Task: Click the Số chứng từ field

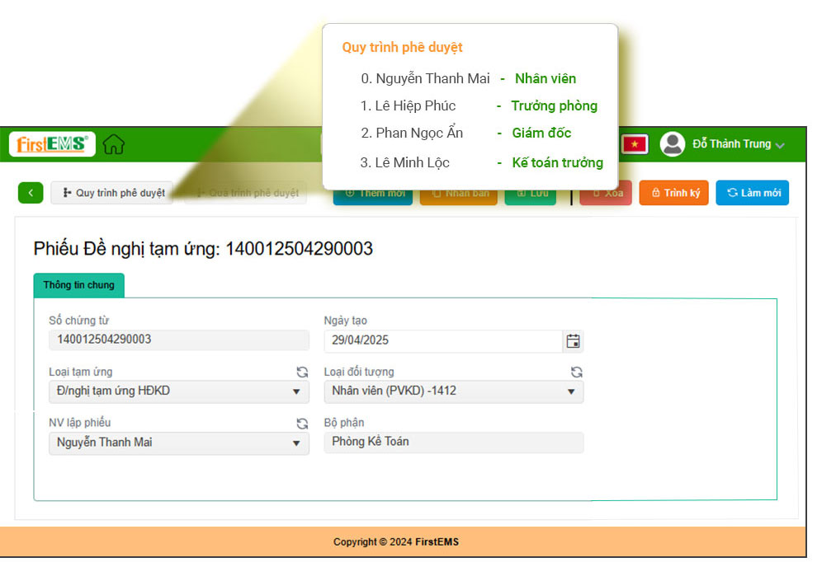Action: point(178,340)
